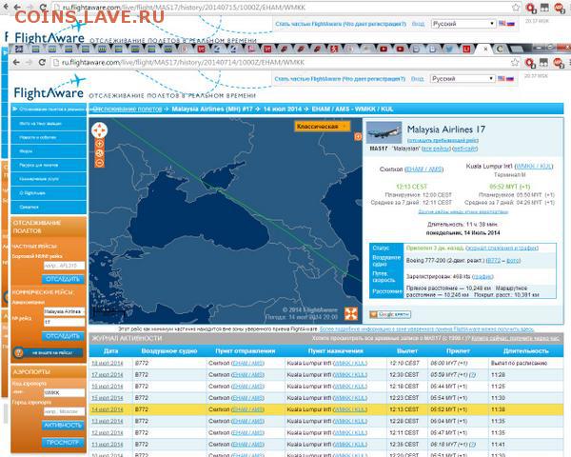Open the Malaysia Airlines aircraft photo thumbnail
This screenshot has width=571, height=457.
384,132
